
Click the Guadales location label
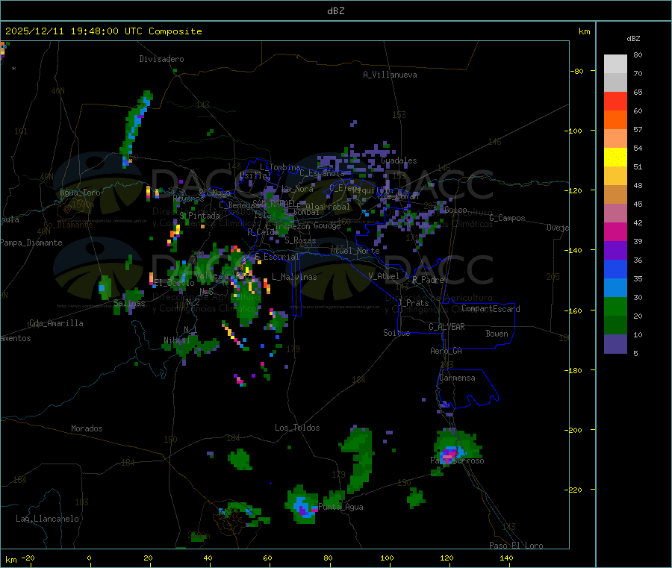[399, 160]
